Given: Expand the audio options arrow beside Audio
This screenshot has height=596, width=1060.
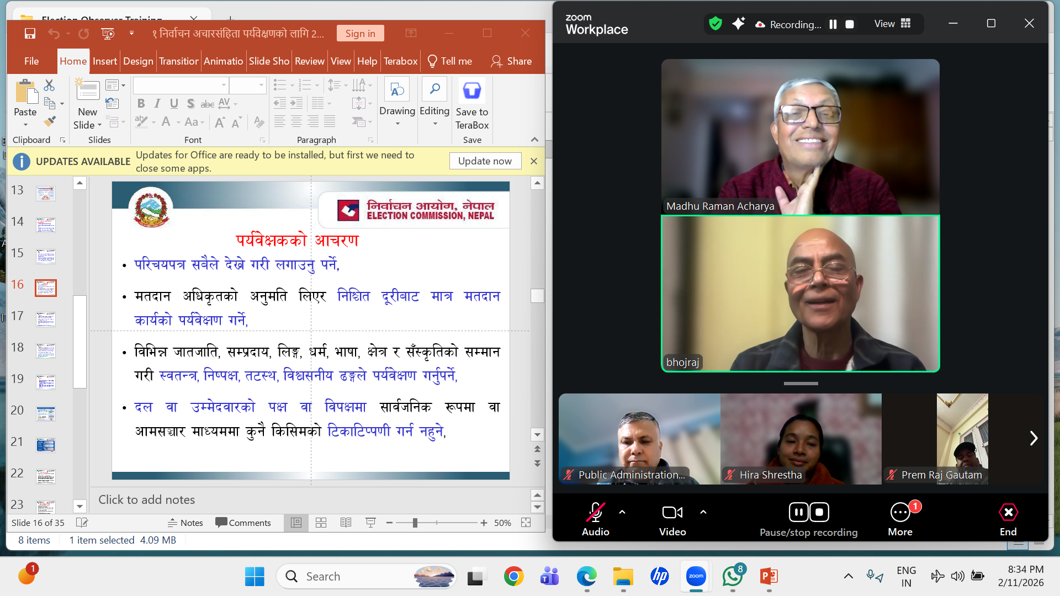Looking at the screenshot, I should 622,512.
